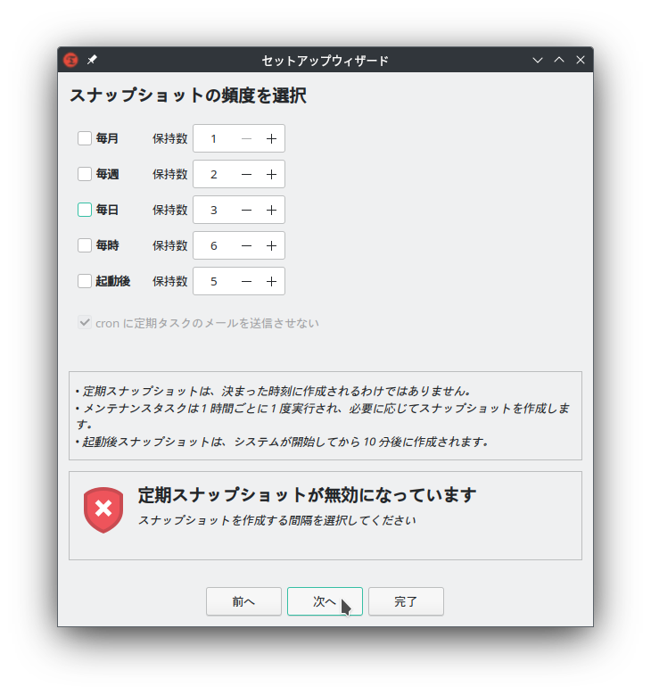
Task: Decrease 毎月 retention count with minus
Action: click(246, 139)
